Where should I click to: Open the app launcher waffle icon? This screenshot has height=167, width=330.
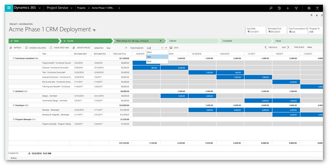click(9, 8)
